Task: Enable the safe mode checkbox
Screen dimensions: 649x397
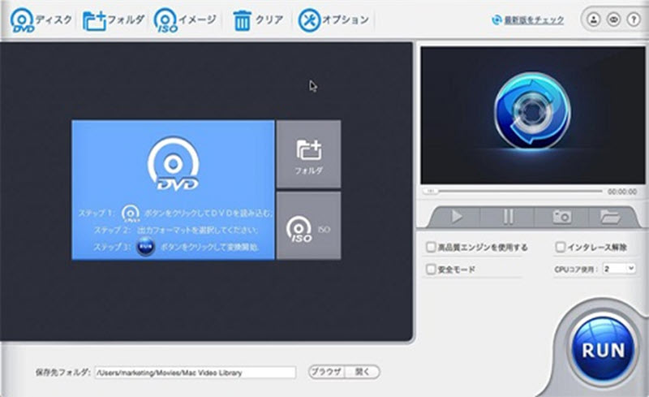Action: (431, 269)
